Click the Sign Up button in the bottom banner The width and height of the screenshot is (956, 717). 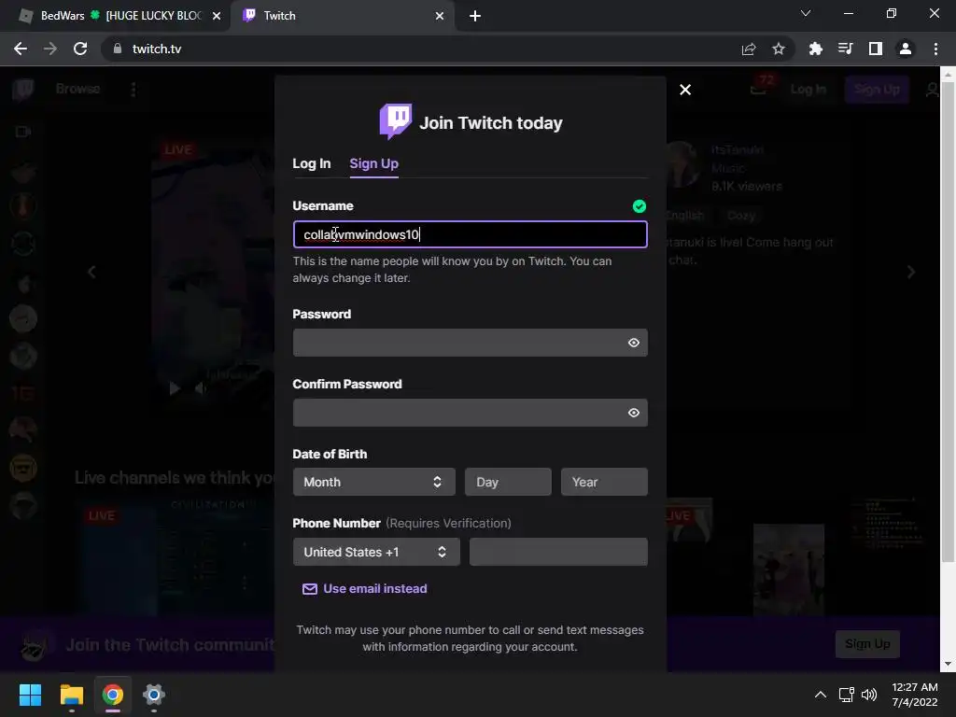click(867, 644)
